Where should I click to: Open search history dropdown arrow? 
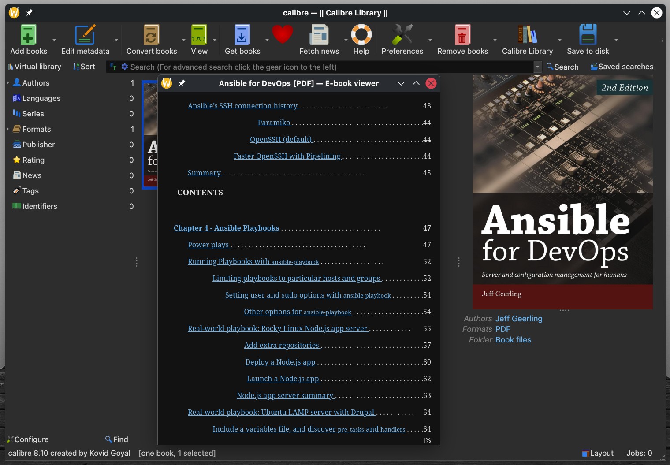click(x=537, y=67)
